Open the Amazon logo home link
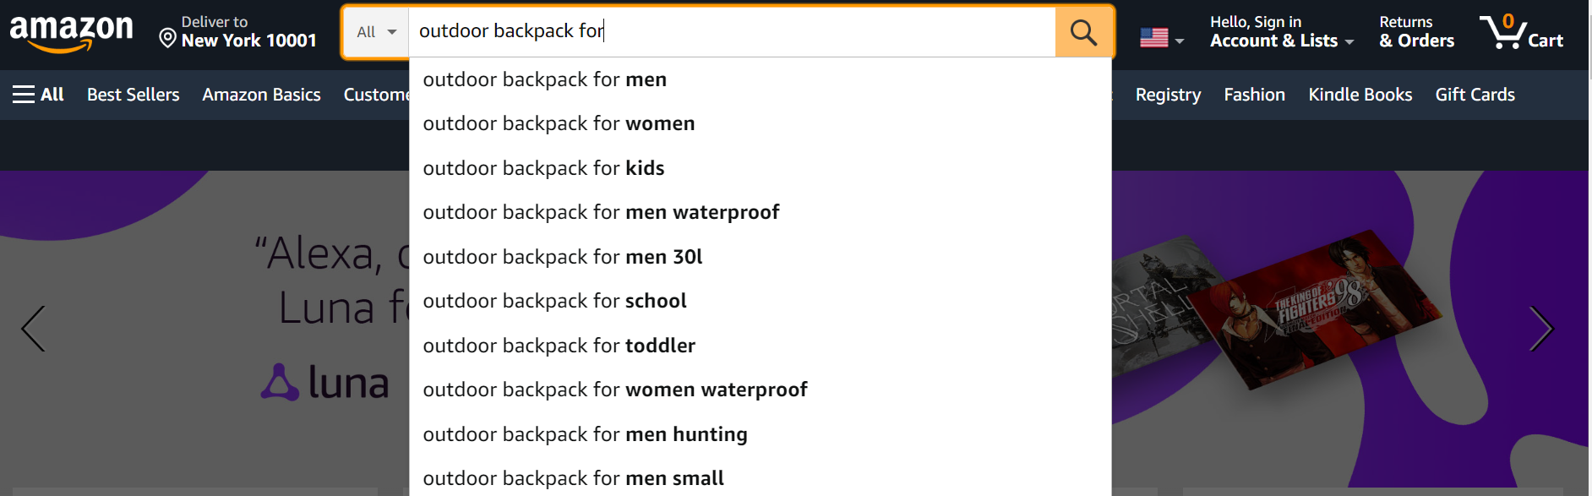The image size is (1592, 496). pyautogui.click(x=71, y=32)
